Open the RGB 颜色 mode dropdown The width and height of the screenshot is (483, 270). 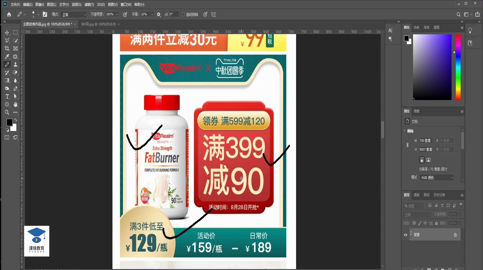(436, 177)
